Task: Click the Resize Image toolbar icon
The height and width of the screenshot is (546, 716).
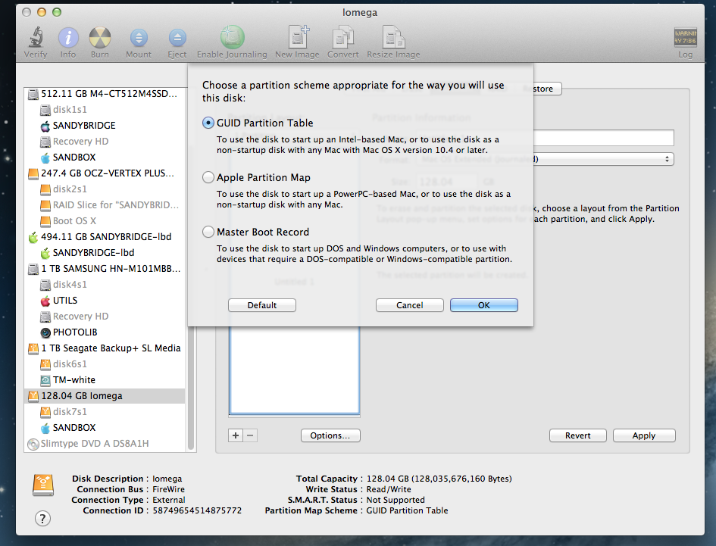Action: tap(394, 37)
